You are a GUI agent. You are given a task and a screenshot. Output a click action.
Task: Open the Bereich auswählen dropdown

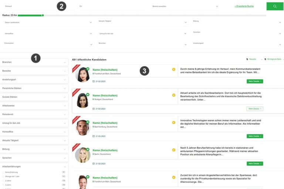click(x=185, y=6)
